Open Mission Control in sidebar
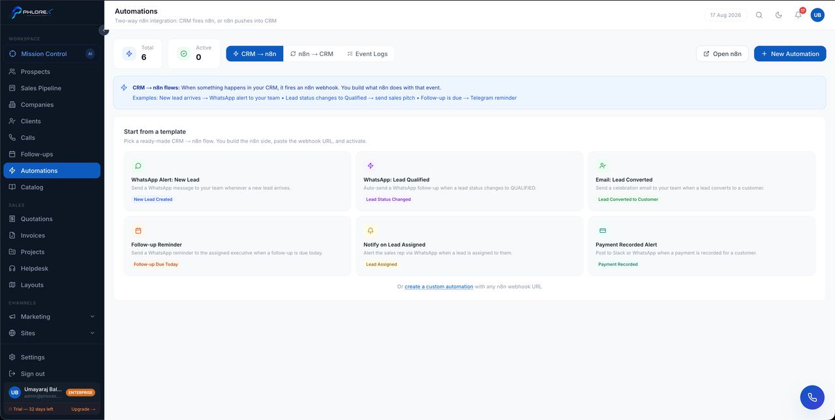The width and height of the screenshot is (835, 420). tap(52, 54)
